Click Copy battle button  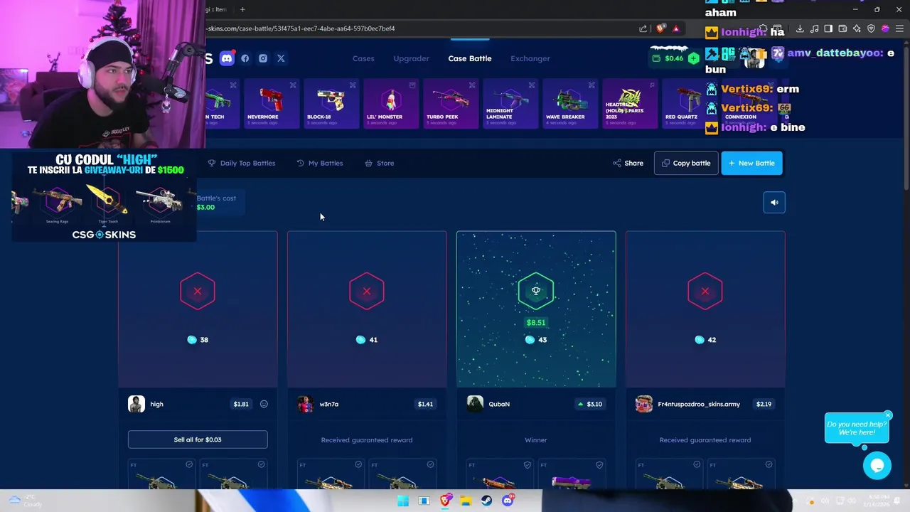coord(686,163)
